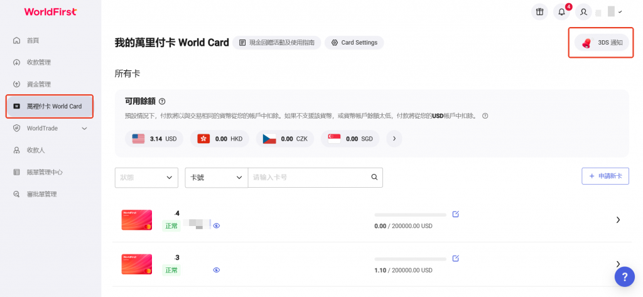
Task: Open 現金回贈活動及使用指南 guide
Action: click(x=277, y=43)
